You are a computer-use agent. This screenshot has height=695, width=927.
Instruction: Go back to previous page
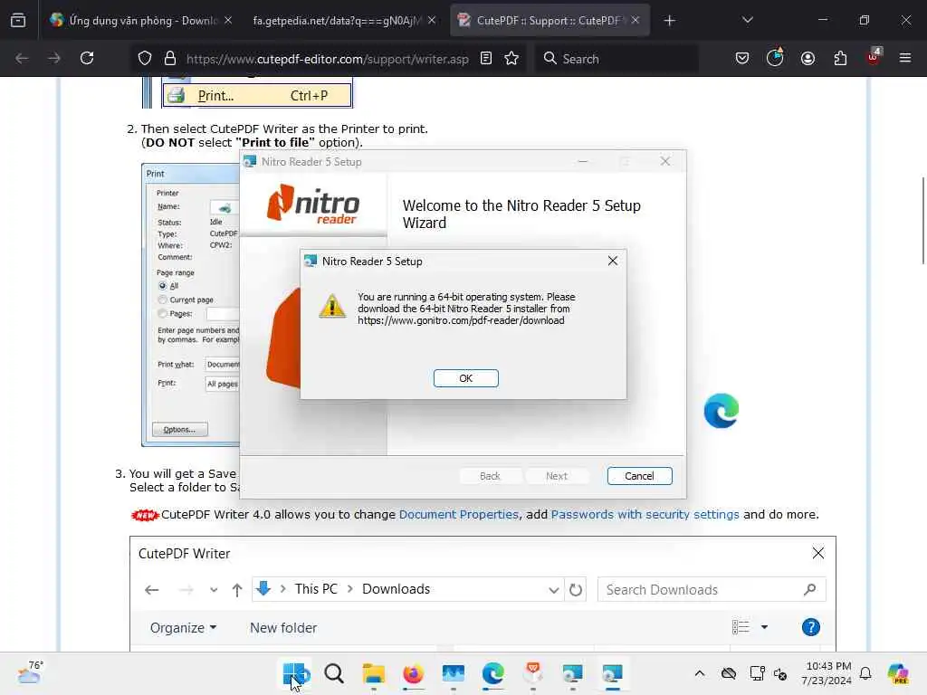pyautogui.click(x=22, y=58)
